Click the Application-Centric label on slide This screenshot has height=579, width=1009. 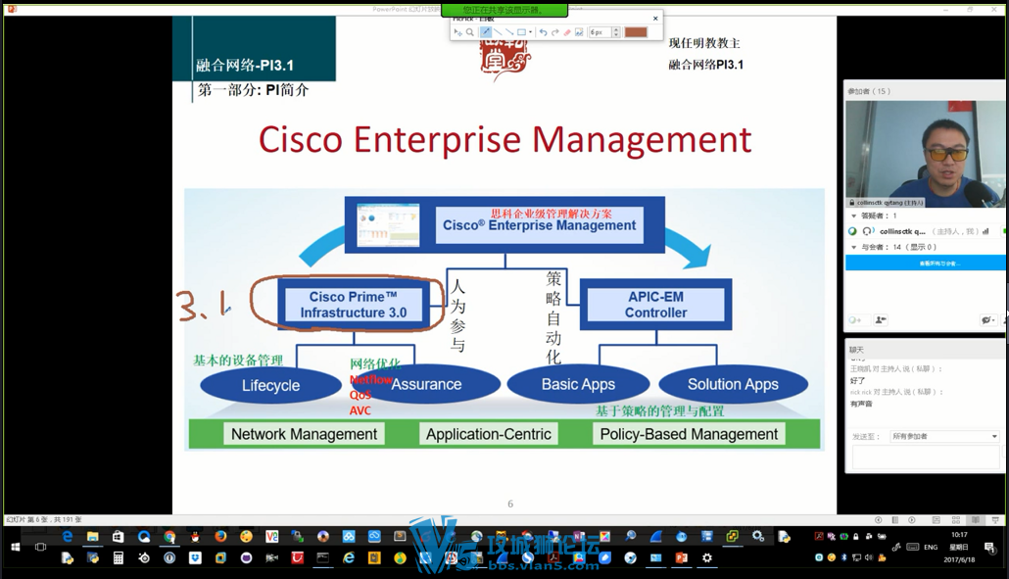489,434
